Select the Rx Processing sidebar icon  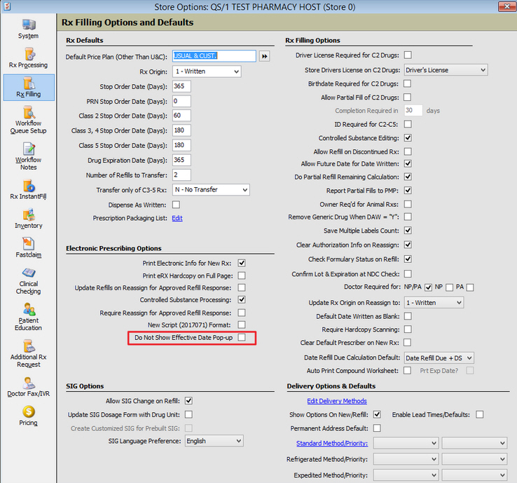[28, 57]
